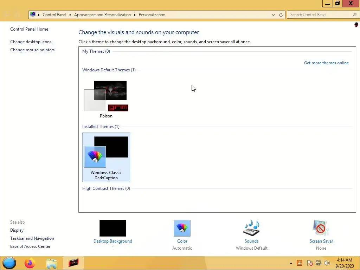Viewport: 360px width, 270px height.
Task: Open Change desktop icons link
Action: point(31,42)
